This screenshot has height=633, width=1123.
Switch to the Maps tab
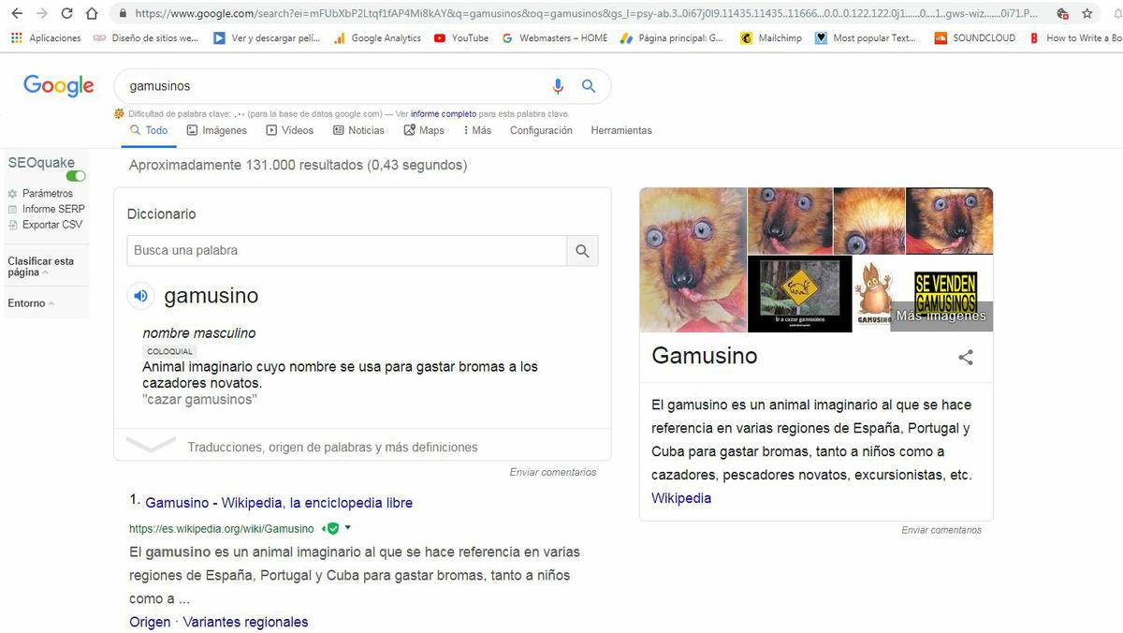click(430, 130)
